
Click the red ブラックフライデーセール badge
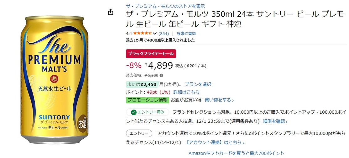pyautogui.click(x=151, y=53)
